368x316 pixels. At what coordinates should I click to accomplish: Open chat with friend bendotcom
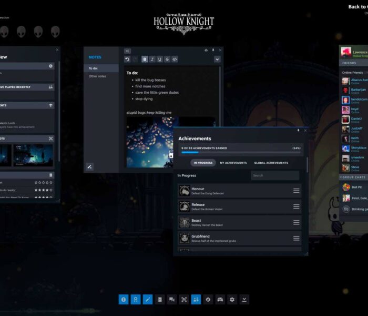click(355, 100)
